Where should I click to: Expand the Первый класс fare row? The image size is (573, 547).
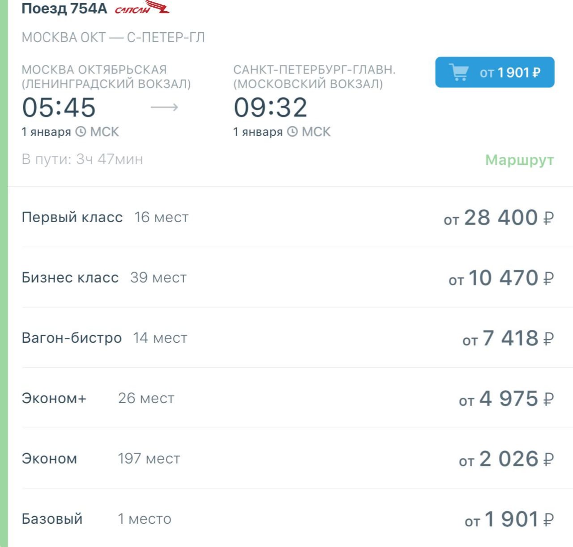(73, 217)
